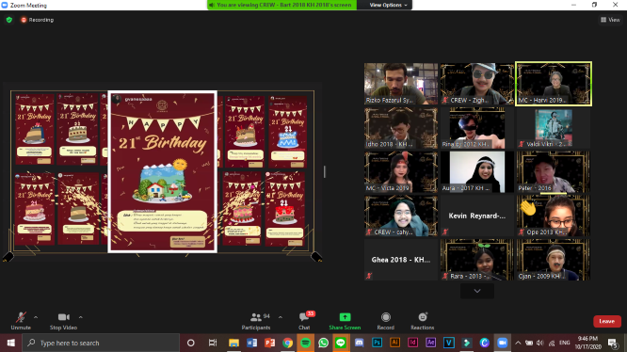Click the featured 21st Birthday card
The height and width of the screenshot is (352, 627).
162,172
